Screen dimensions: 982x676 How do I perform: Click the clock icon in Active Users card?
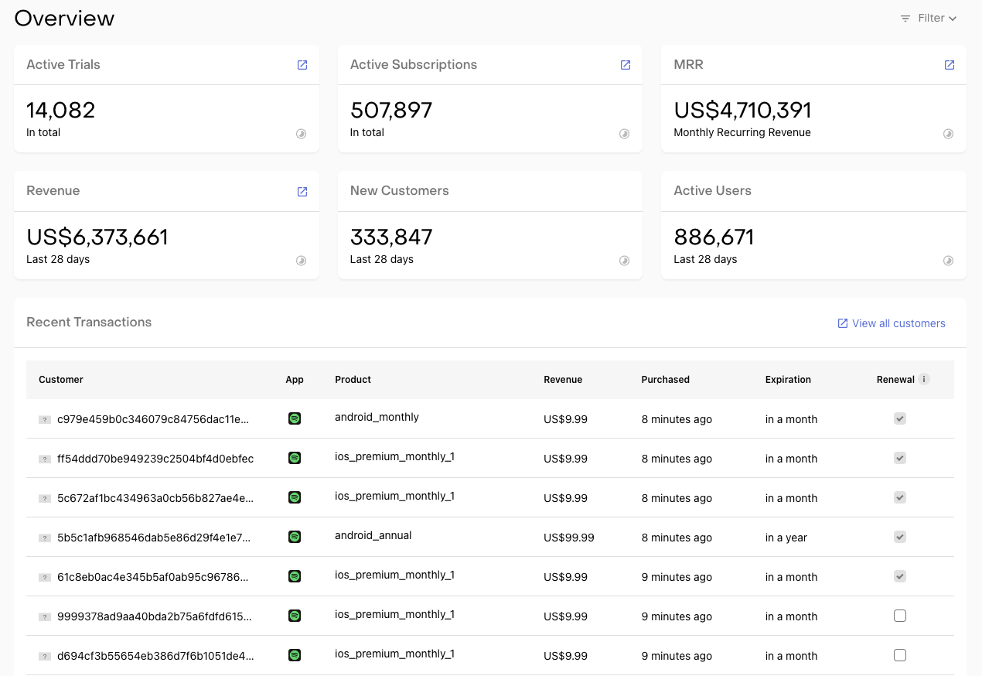click(948, 261)
